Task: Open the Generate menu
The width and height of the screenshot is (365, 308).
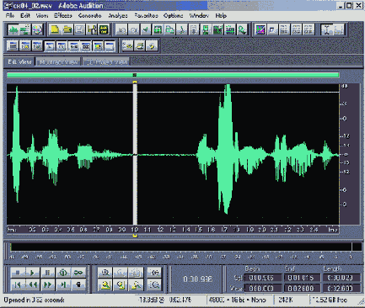Action: pos(89,16)
